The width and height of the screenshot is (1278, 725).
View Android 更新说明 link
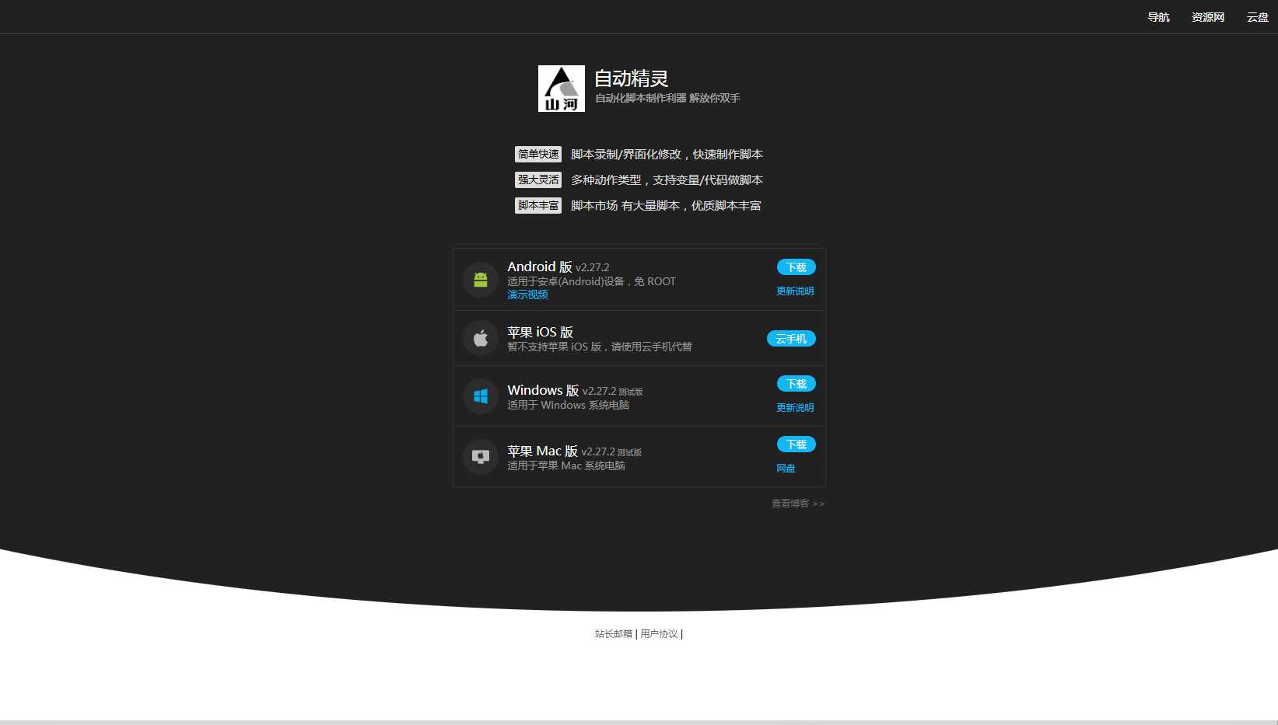pyautogui.click(x=794, y=291)
